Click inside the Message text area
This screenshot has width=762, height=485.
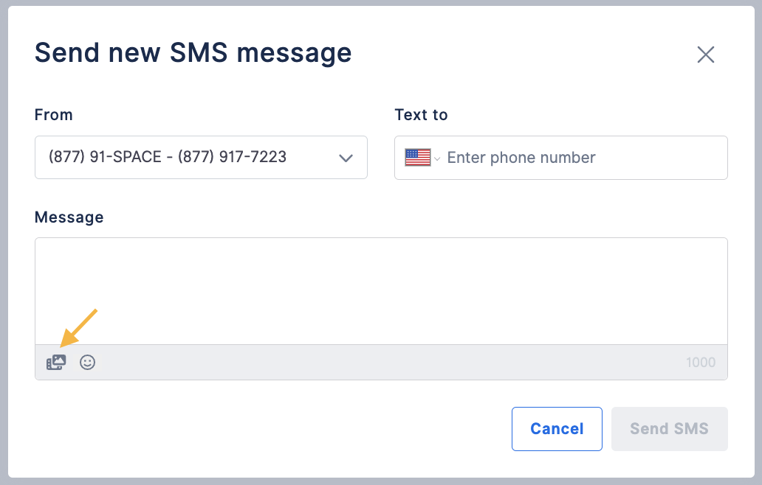click(x=381, y=291)
